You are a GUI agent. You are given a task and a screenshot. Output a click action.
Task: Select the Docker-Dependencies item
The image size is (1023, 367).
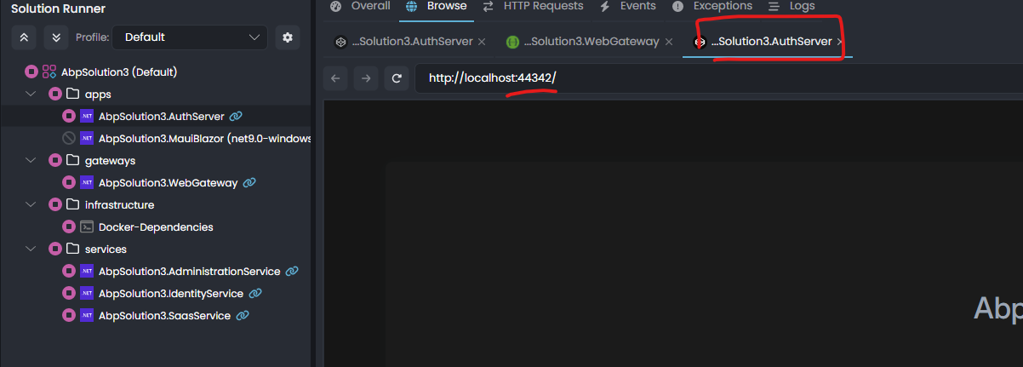pos(156,227)
